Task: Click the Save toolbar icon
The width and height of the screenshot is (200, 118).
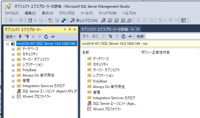Action: point(57,20)
